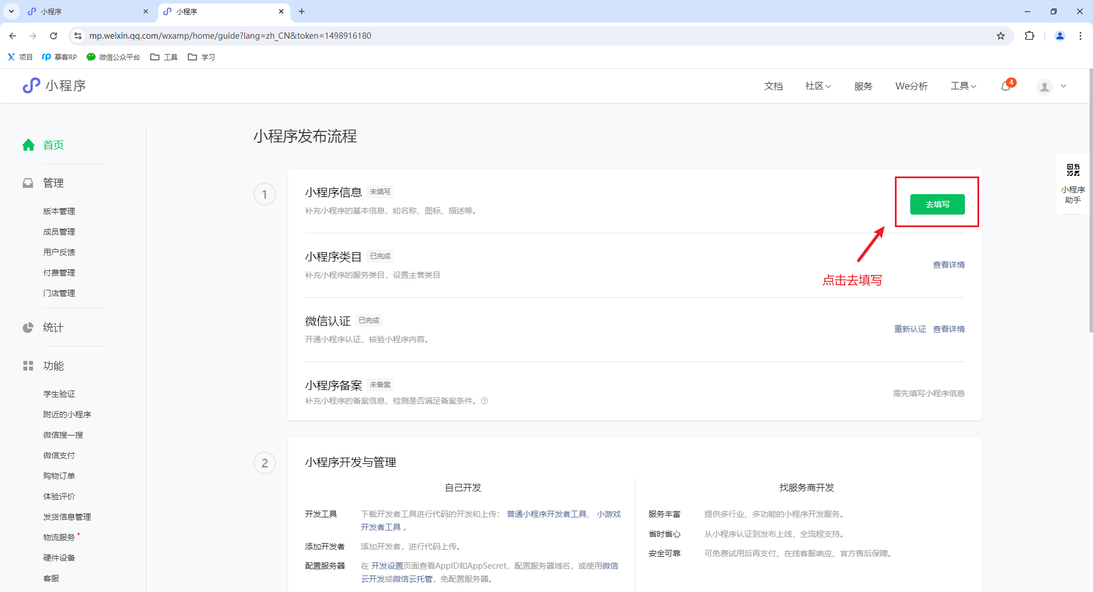Image resolution: width=1093 pixels, height=592 pixels.
Task: Open 学生验证 in the sidebar
Action: point(59,394)
